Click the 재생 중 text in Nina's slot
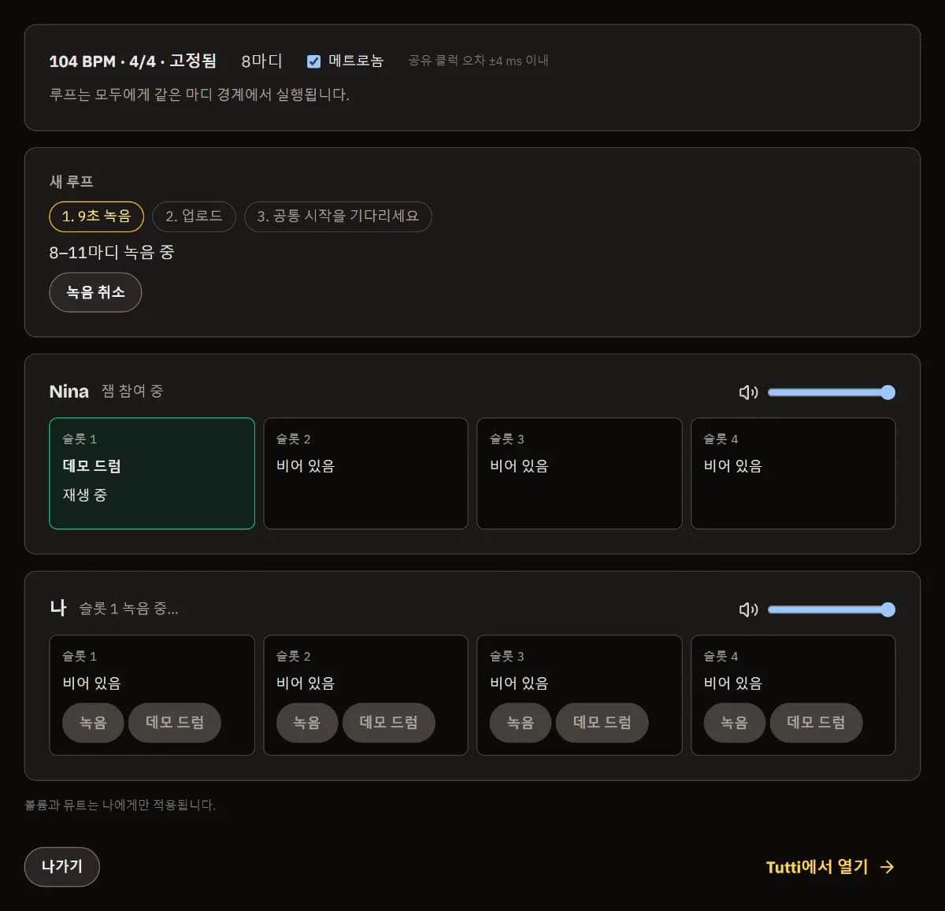945x911 pixels. [84, 495]
